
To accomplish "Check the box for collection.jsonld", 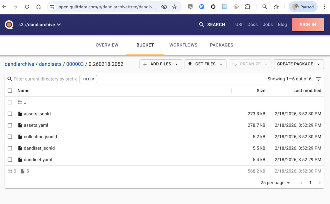I will pos(10,137).
